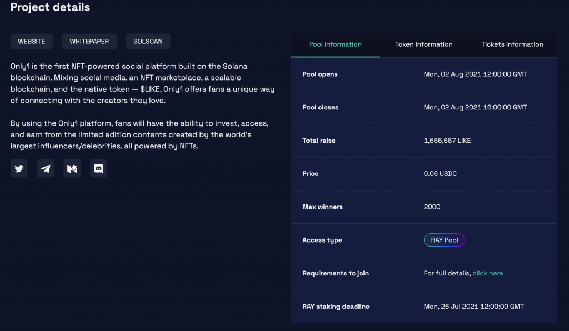The height and width of the screenshot is (331, 569).
Task: Click the Pool closes date value
Action: (475, 107)
